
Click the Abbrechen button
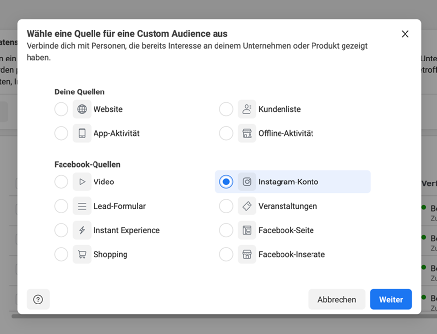click(337, 300)
